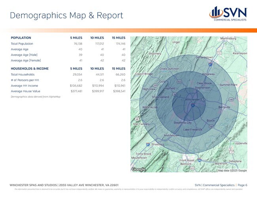Select the HOUSEHOLDS & INCOME table header

30,68
